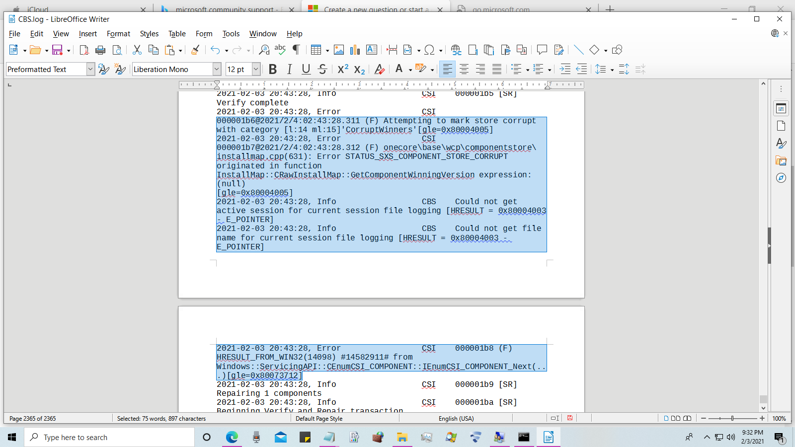Copy the selected text

pyautogui.click(x=154, y=50)
